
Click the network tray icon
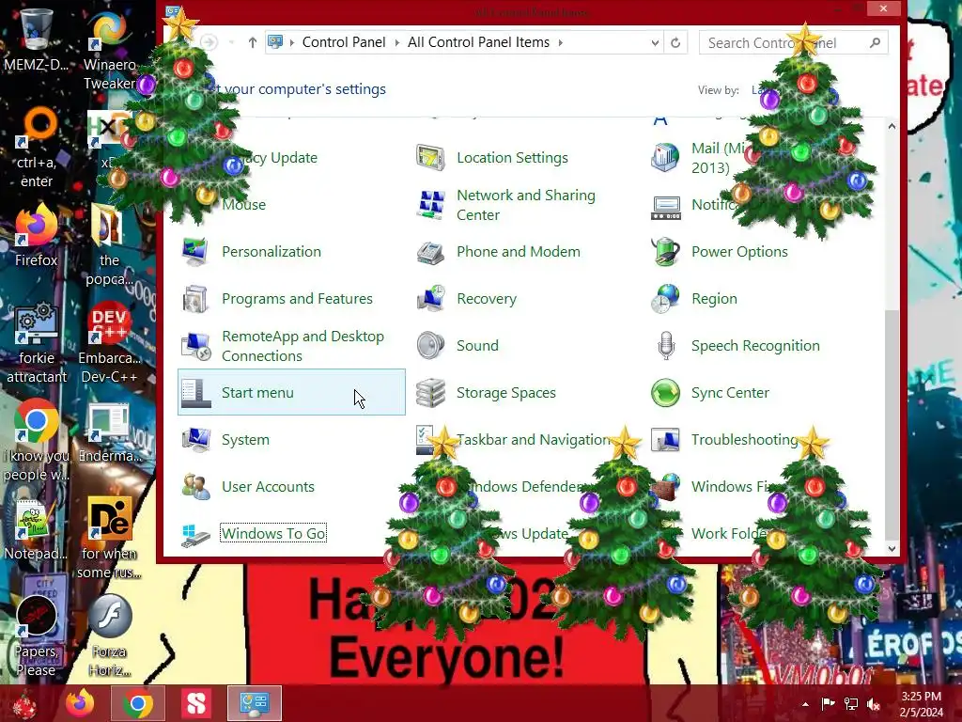click(851, 703)
